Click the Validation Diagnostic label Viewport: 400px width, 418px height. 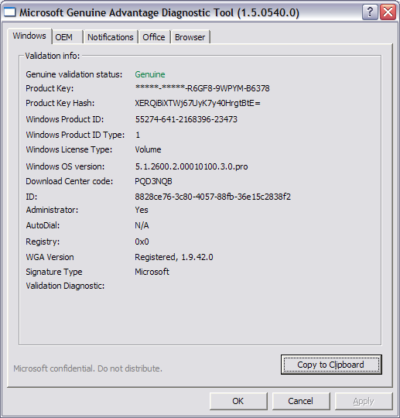click(x=65, y=286)
